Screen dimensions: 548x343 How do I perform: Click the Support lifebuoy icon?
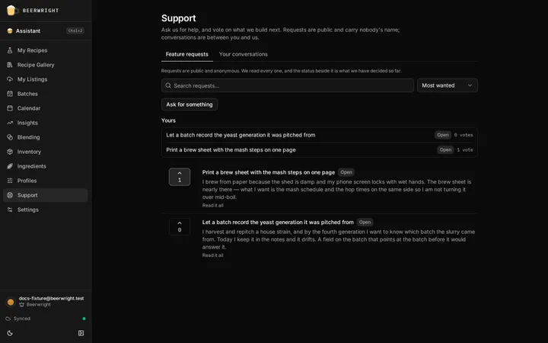[10, 195]
